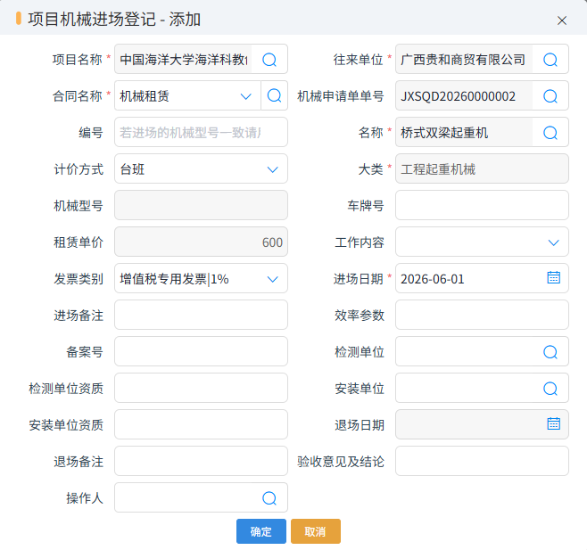Click 项目名称 text 中国海洋大学海洋科教
587x550 pixels.
pos(184,60)
